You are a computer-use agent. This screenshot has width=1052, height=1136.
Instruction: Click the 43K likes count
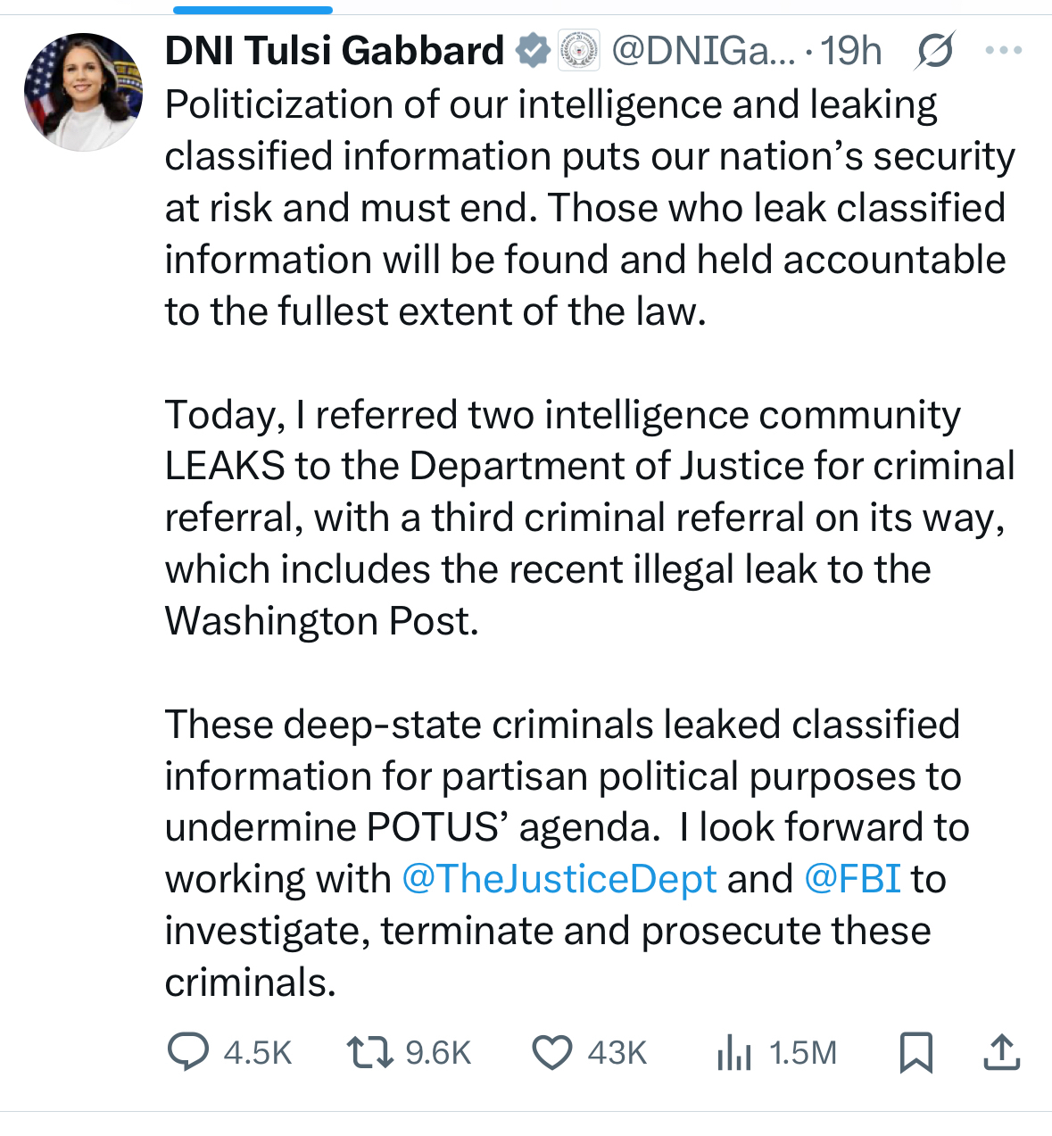[617, 1052]
